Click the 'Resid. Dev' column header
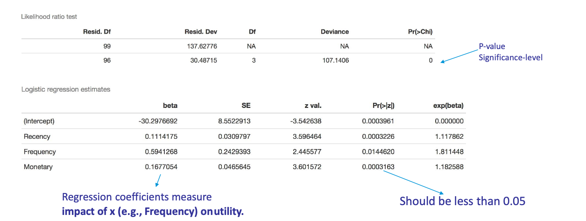Image resolution: width=586 pixels, height=221 pixels. [x=201, y=32]
